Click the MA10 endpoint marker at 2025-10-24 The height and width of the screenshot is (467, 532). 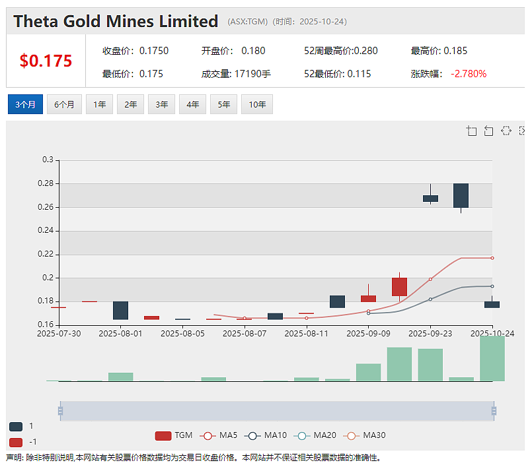492,286
